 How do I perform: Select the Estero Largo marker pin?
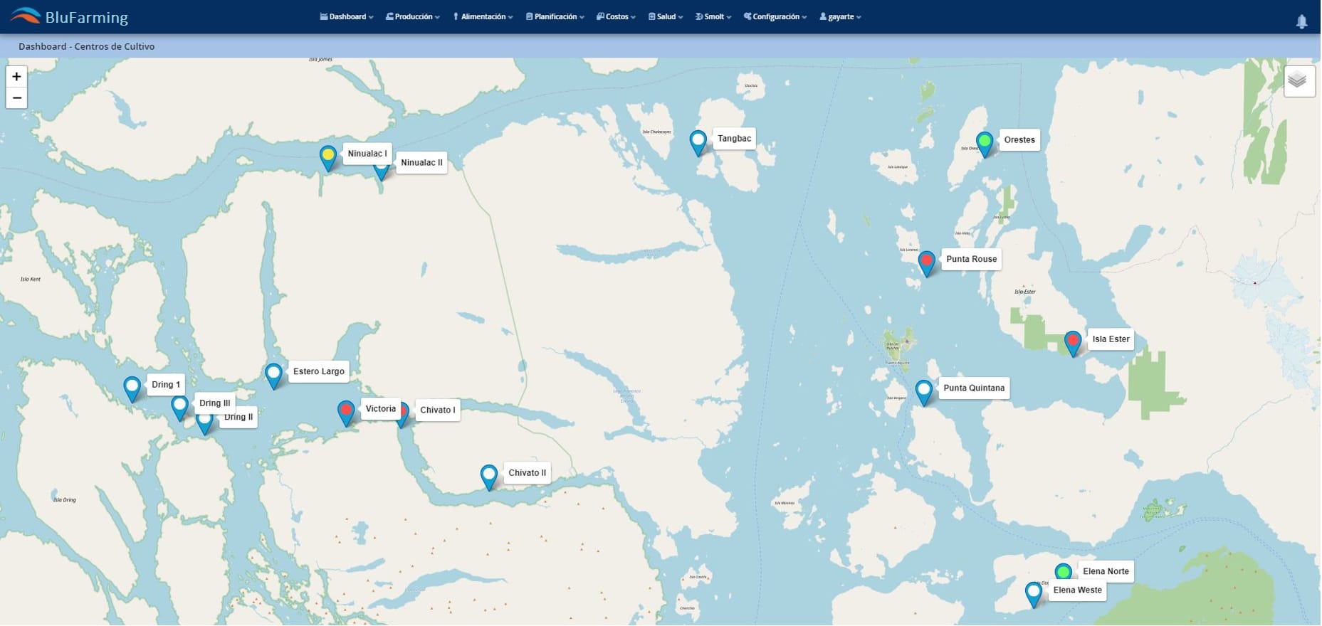click(273, 373)
